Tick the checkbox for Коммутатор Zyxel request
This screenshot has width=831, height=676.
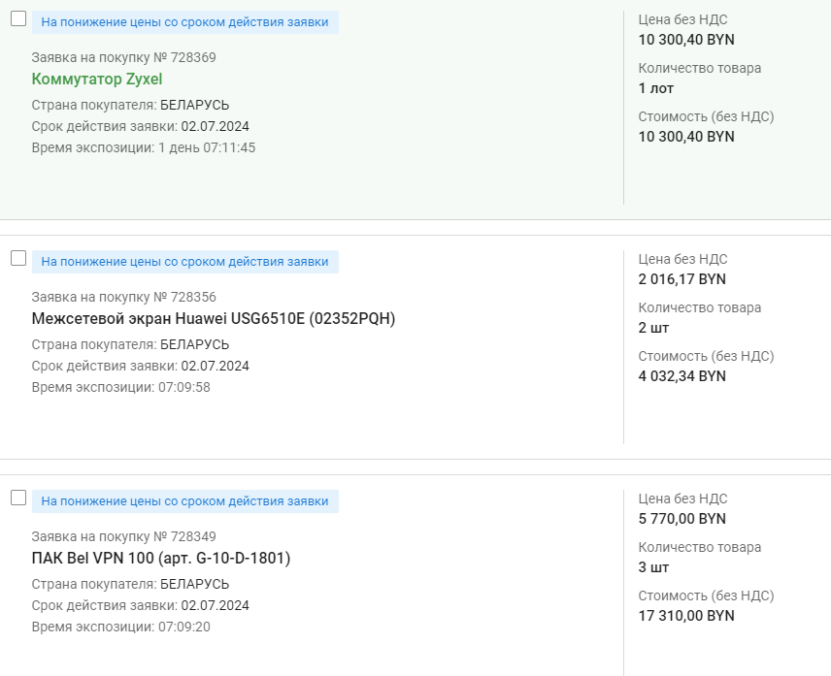point(17,18)
